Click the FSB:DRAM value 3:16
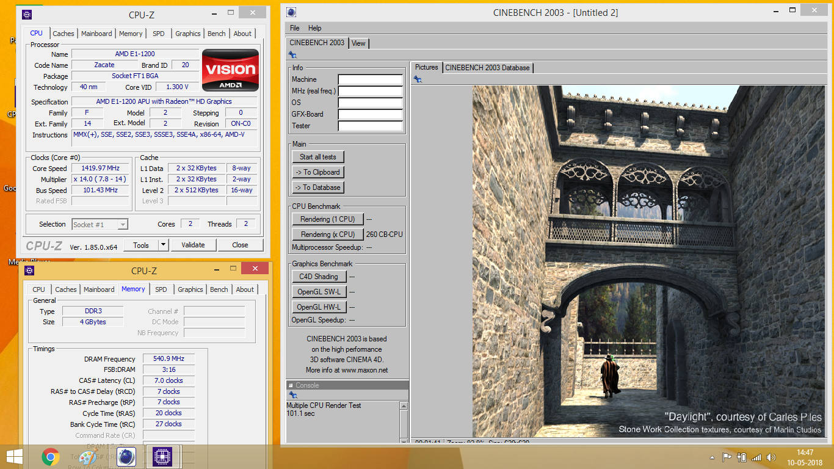The width and height of the screenshot is (834, 469). [x=169, y=369]
